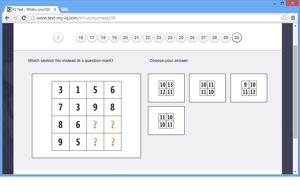This screenshot has width=300, height=192.
Task: Jump to question 25
Action: (x=181, y=37)
